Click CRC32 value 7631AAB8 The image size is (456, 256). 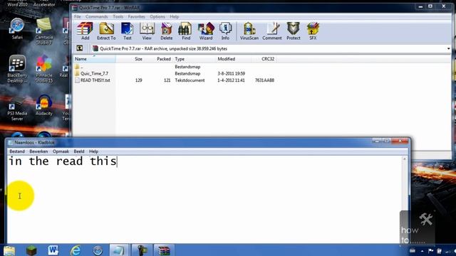pyautogui.click(x=264, y=80)
